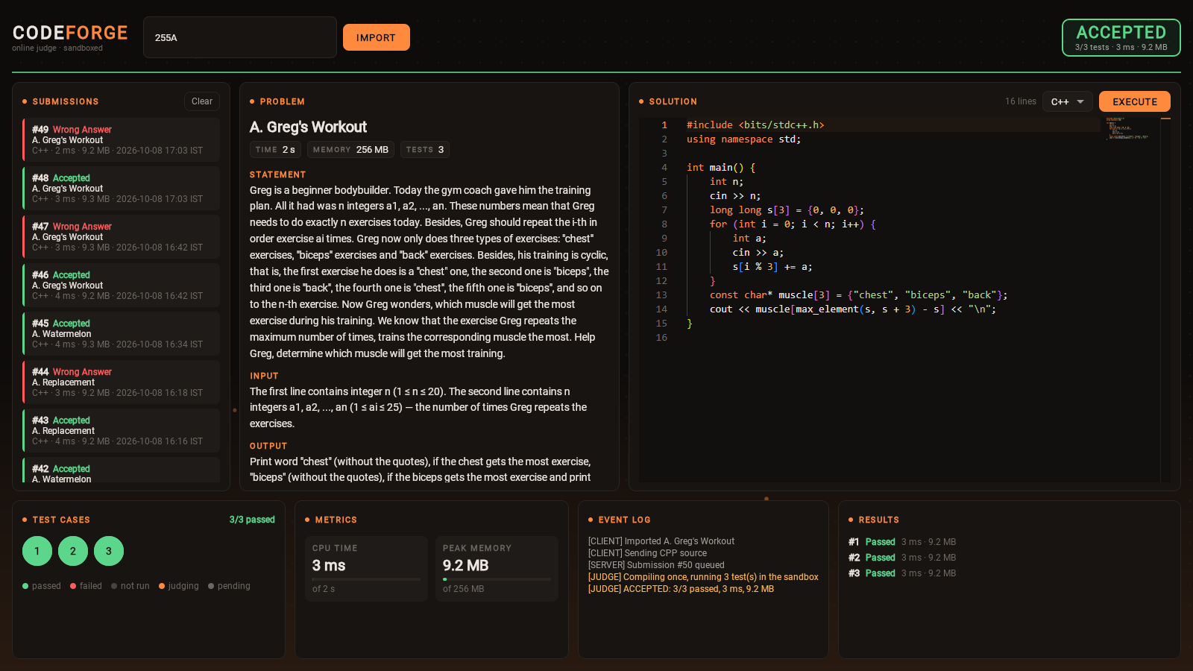Click the CODEFORGE logo
Viewport: 1193px width, 671px height.
tap(70, 33)
